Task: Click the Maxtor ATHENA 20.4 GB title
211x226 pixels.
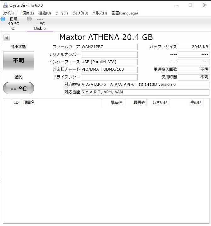Action: click(106, 37)
